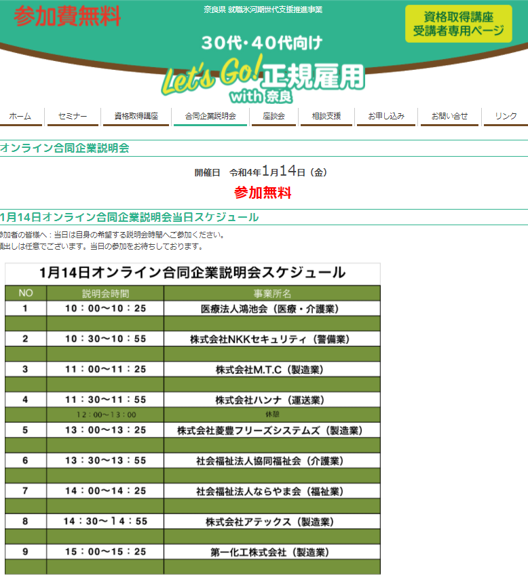This screenshot has width=528, height=580.
Task: Click the red 参加無料 text under the date
Action: coord(263,193)
